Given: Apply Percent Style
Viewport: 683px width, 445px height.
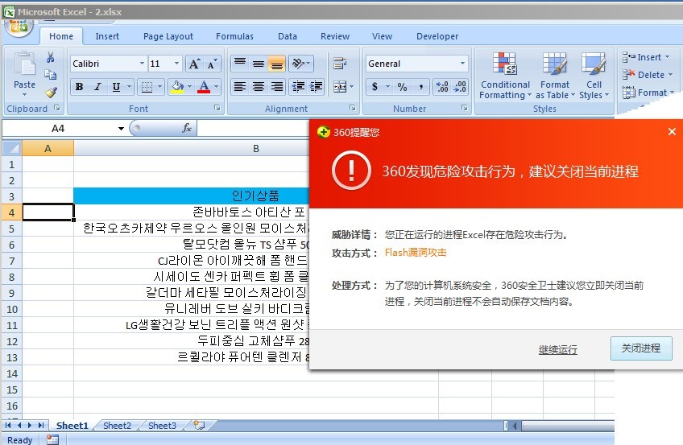Looking at the screenshot, I should [x=402, y=87].
